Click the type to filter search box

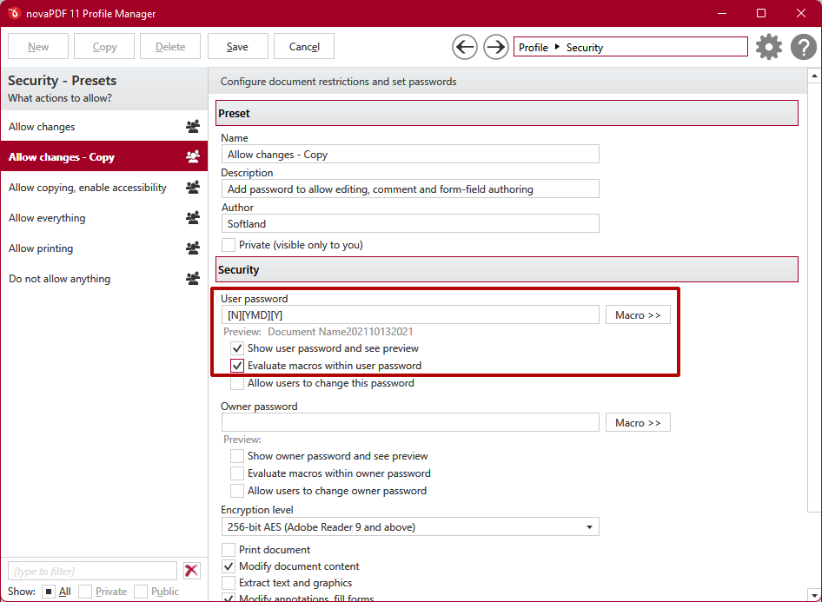point(92,571)
